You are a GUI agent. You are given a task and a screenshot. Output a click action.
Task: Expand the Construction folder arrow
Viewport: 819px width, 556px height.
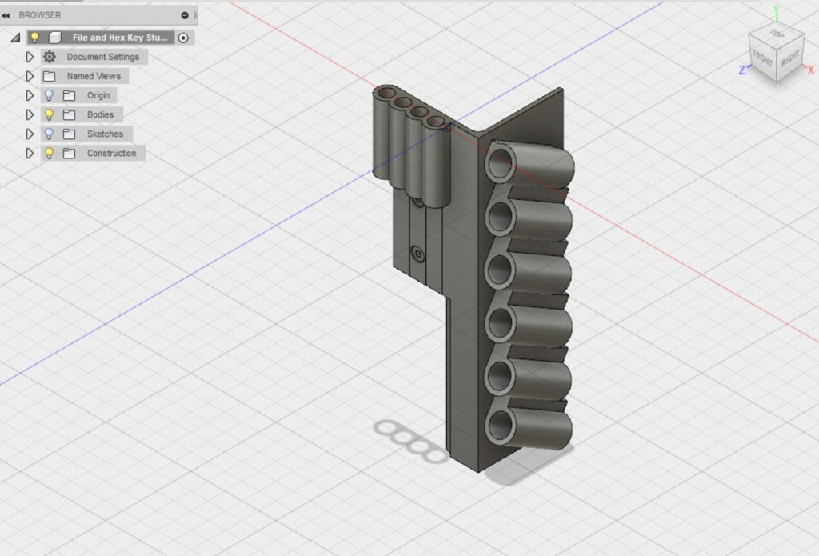pyautogui.click(x=30, y=153)
